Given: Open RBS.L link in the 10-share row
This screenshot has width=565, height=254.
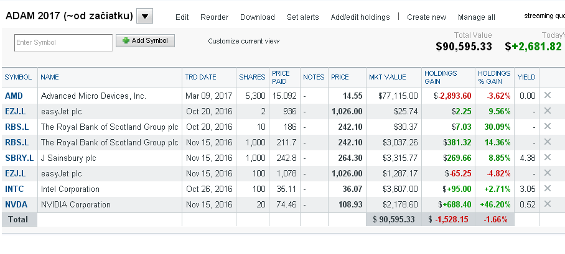Looking at the screenshot, I should 17,127.
